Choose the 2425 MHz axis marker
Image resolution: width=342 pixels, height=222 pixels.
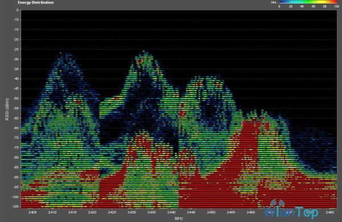pyautogui.click(x=112, y=212)
